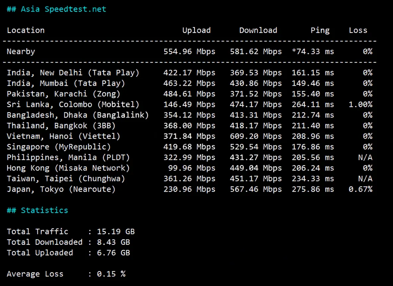
Task: Select Karachi ping value 155.40 ms
Action: pyautogui.click(x=313, y=94)
